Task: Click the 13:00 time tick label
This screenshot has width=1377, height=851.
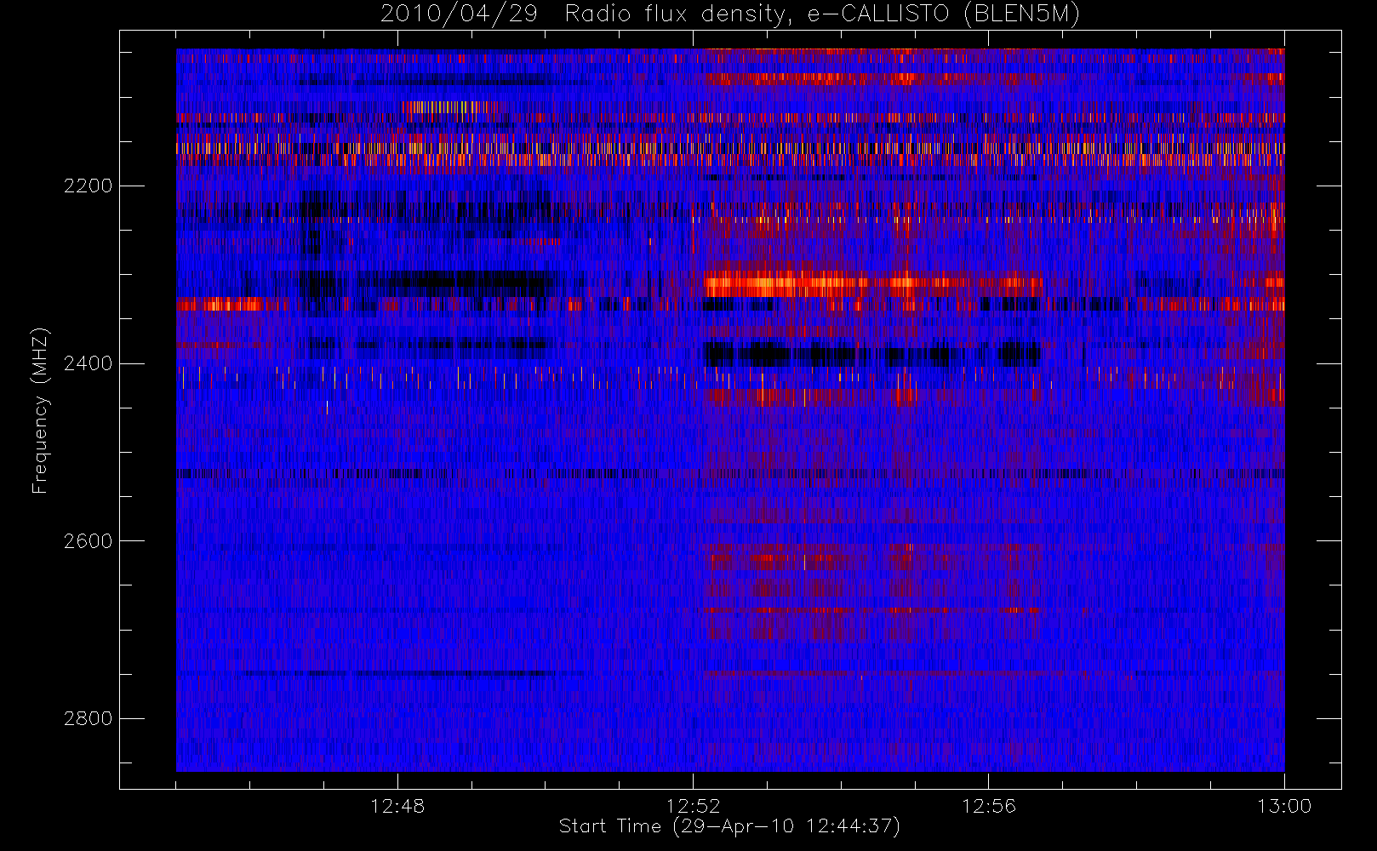Action: pyautogui.click(x=1284, y=806)
